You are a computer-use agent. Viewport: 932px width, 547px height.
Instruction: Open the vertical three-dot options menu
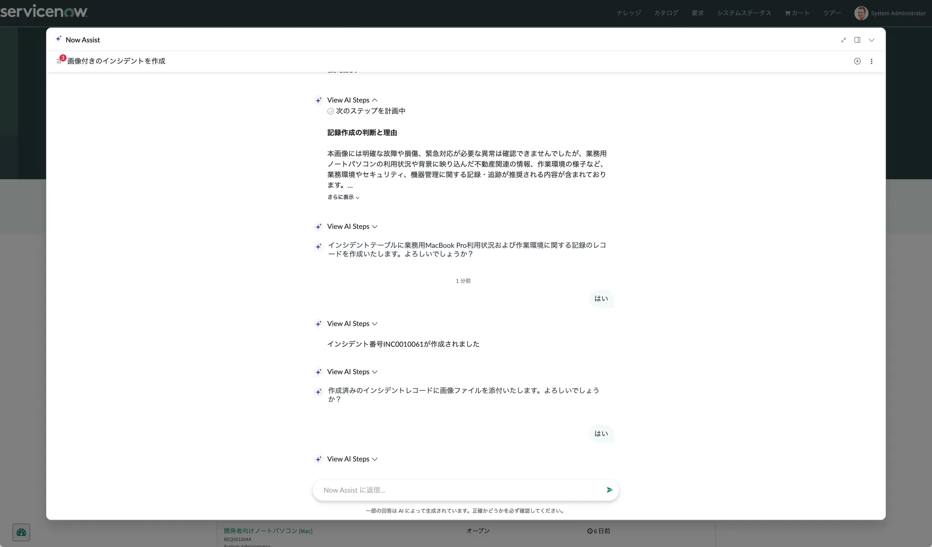click(871, 61)
